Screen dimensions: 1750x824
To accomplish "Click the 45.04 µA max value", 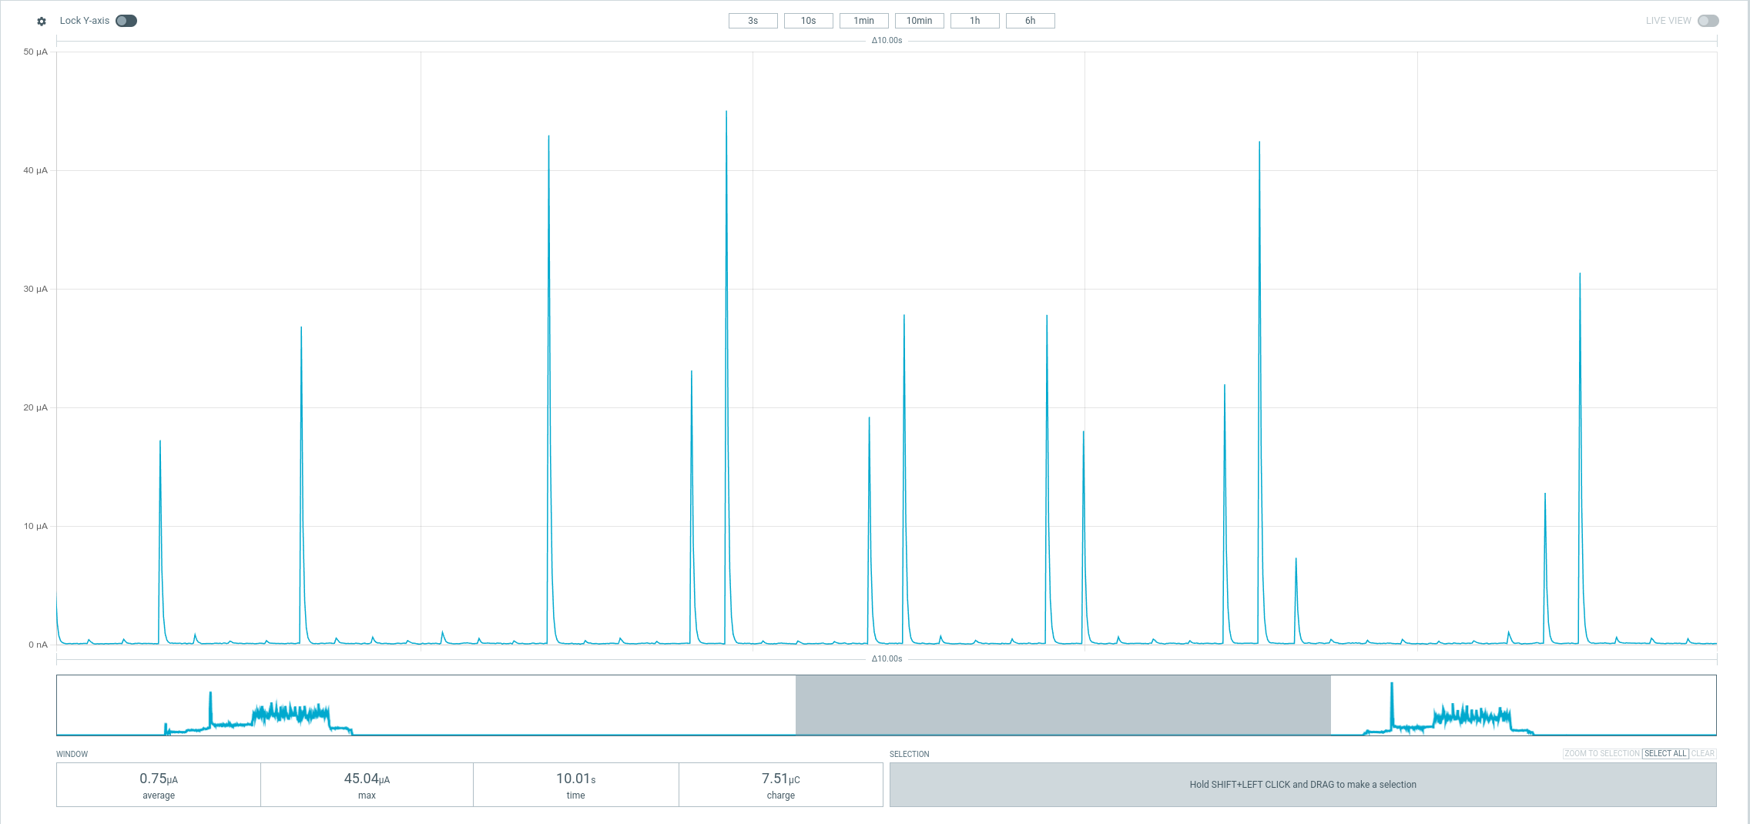I will [x=367, y=779].
